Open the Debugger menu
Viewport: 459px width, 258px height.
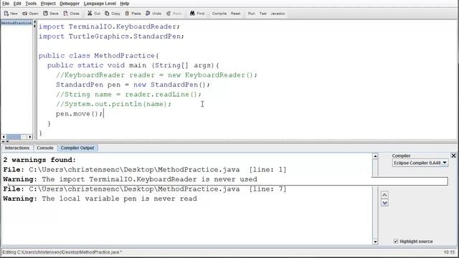click(70, 4)
